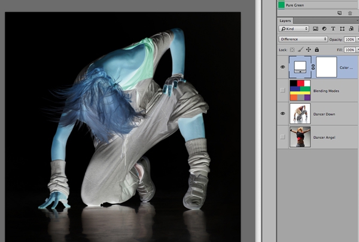Click the trash icon above Layers panel
The width and height of the screenshot is (359, 242).
click(x=350, y=13)
